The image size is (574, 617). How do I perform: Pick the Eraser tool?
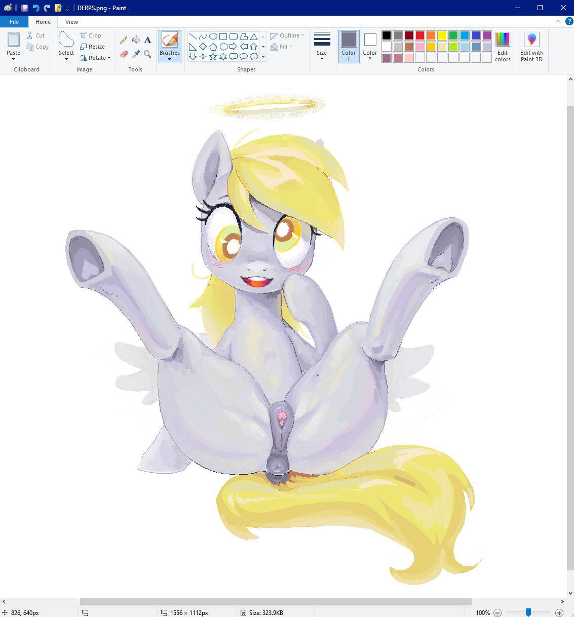pos(124,54)
